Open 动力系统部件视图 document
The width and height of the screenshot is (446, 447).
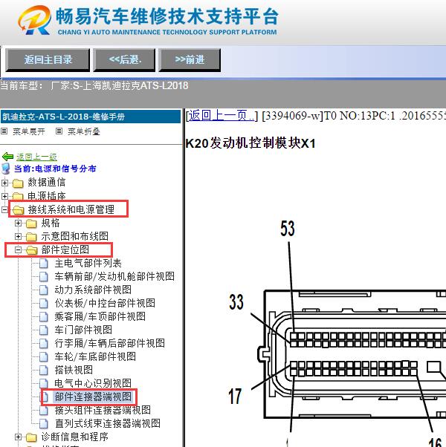[93, 290]
